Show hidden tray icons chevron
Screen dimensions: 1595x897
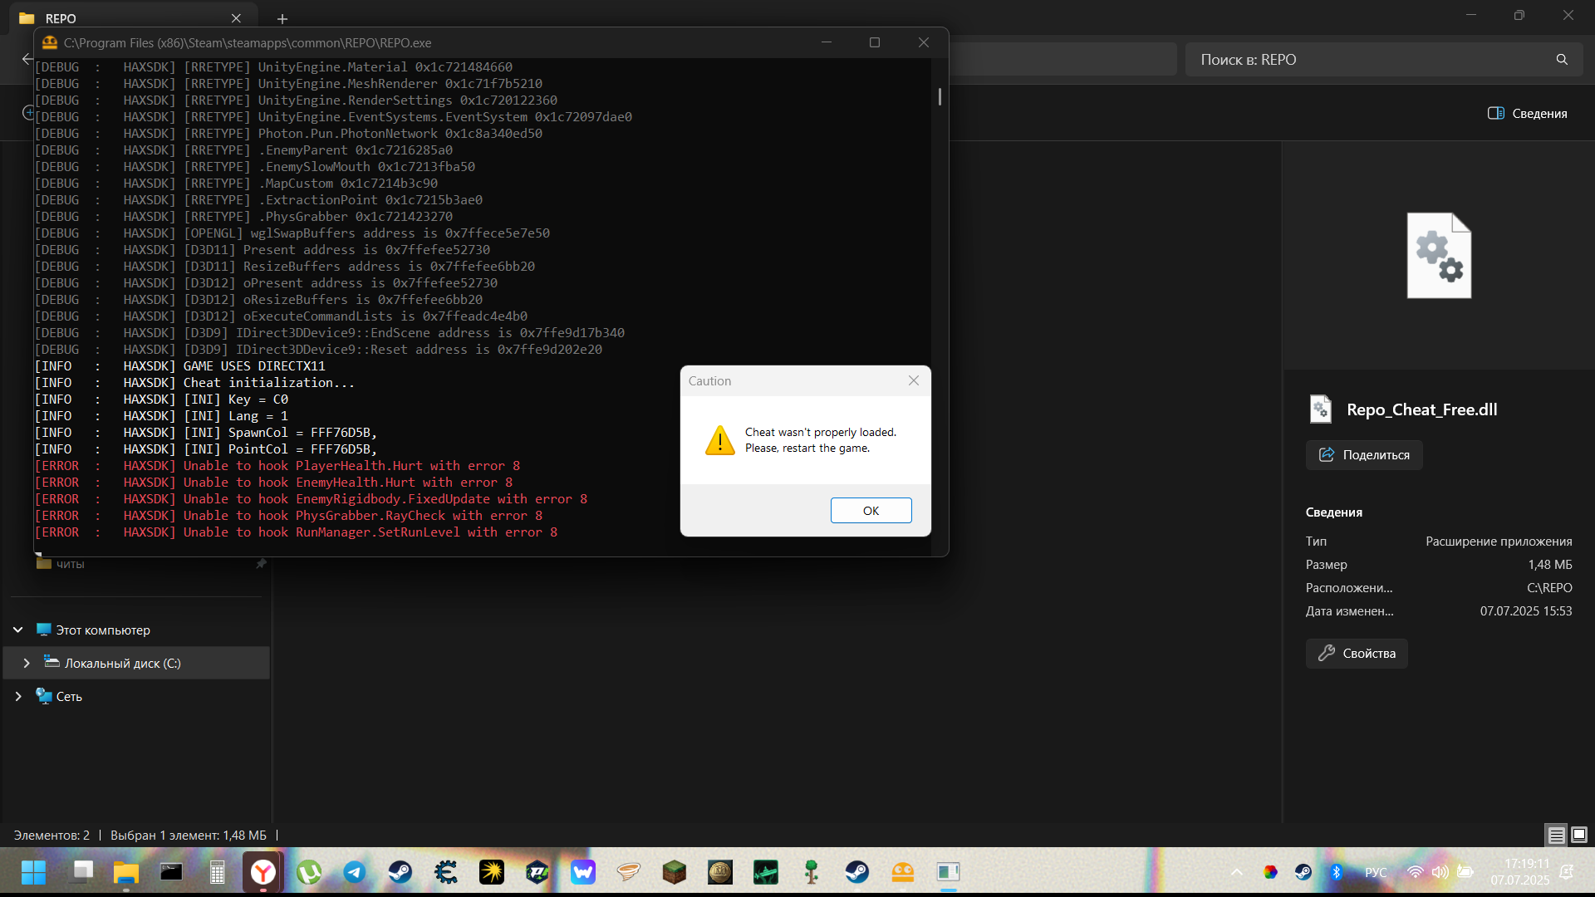[1237, 872]
